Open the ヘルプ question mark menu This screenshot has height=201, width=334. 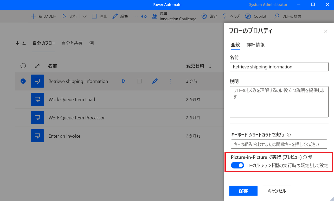[231, 16]
